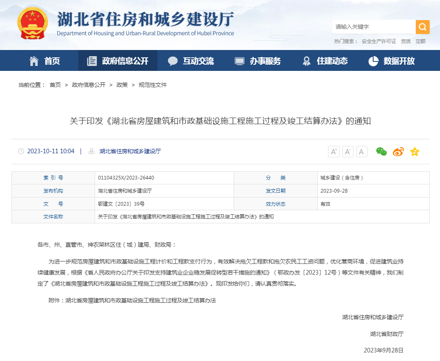The image size is (440, 361).
Task: Select the 文件名称 value cell text
Action: (186, 216)
